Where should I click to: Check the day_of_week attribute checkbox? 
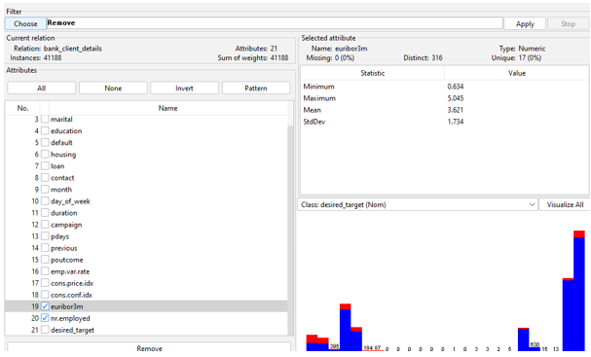45,200
